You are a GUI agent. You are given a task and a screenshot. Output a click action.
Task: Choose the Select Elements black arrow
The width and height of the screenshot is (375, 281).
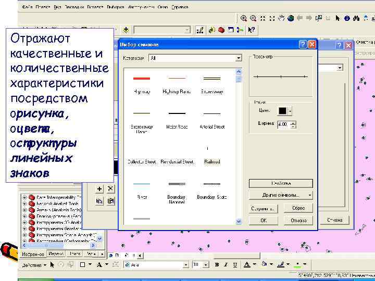[337, 18]
